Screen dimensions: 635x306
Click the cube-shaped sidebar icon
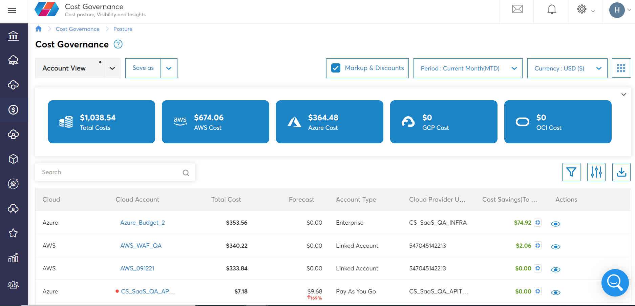[x=14, y=159]
